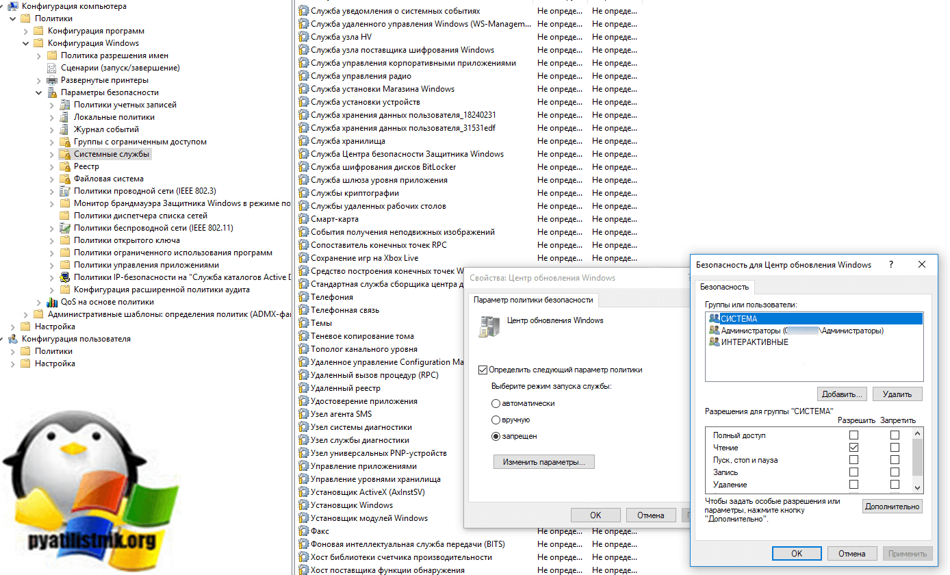This screenshot has height=575, width=950.
Task: Select Конфигурация расширенной политики аудита
Action: (162, 290)
